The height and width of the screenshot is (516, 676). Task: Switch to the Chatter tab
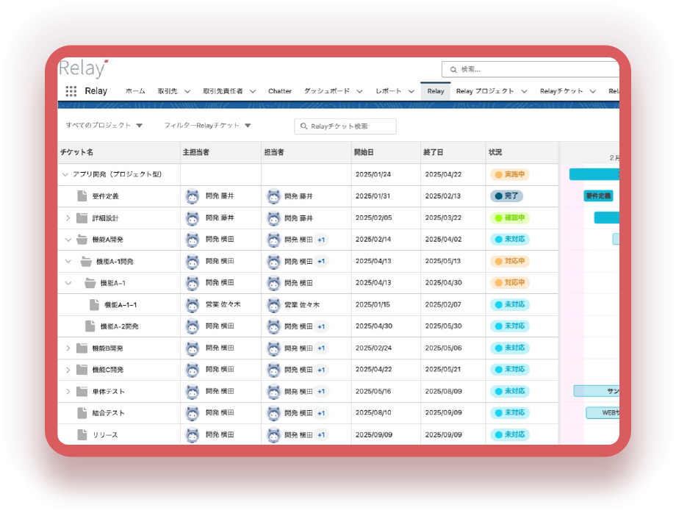(x=279, y=91)
